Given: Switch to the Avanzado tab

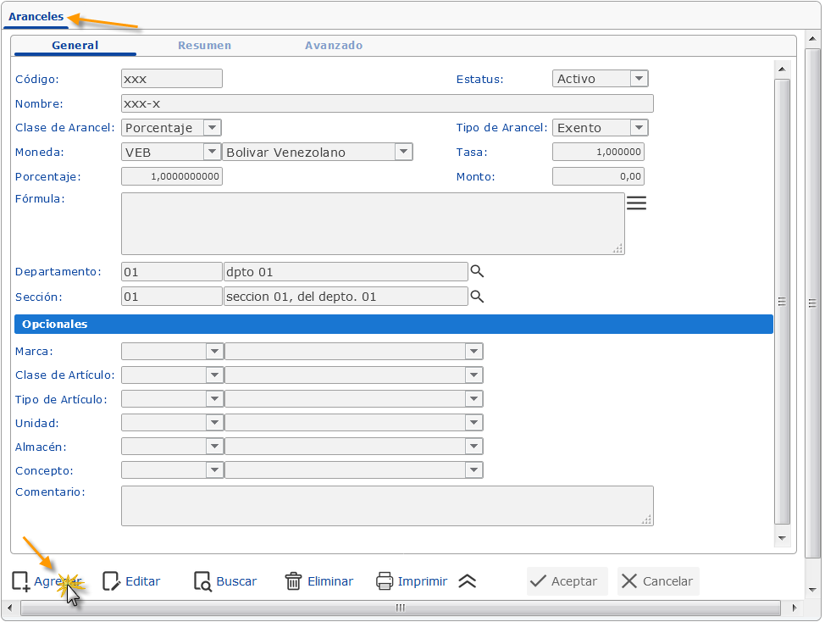Looking at the screenshot, I should pyautogui.click(x=334, y=46).
